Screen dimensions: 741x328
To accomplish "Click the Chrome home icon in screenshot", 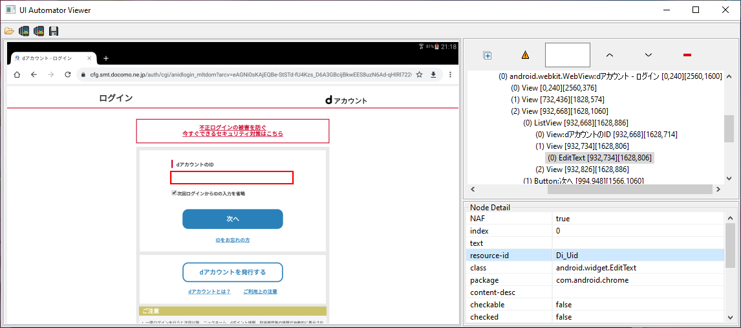I will coord(17,74).
